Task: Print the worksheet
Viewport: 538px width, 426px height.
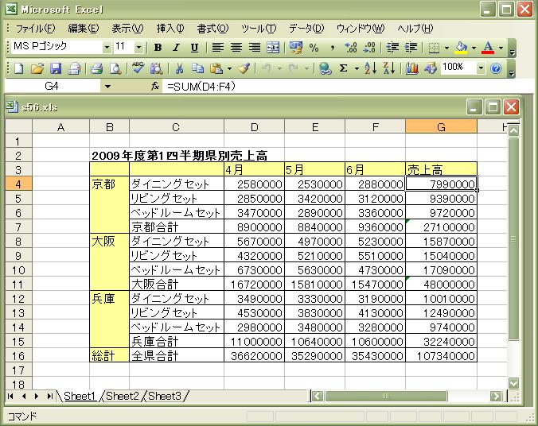Action: pos(97,68)
